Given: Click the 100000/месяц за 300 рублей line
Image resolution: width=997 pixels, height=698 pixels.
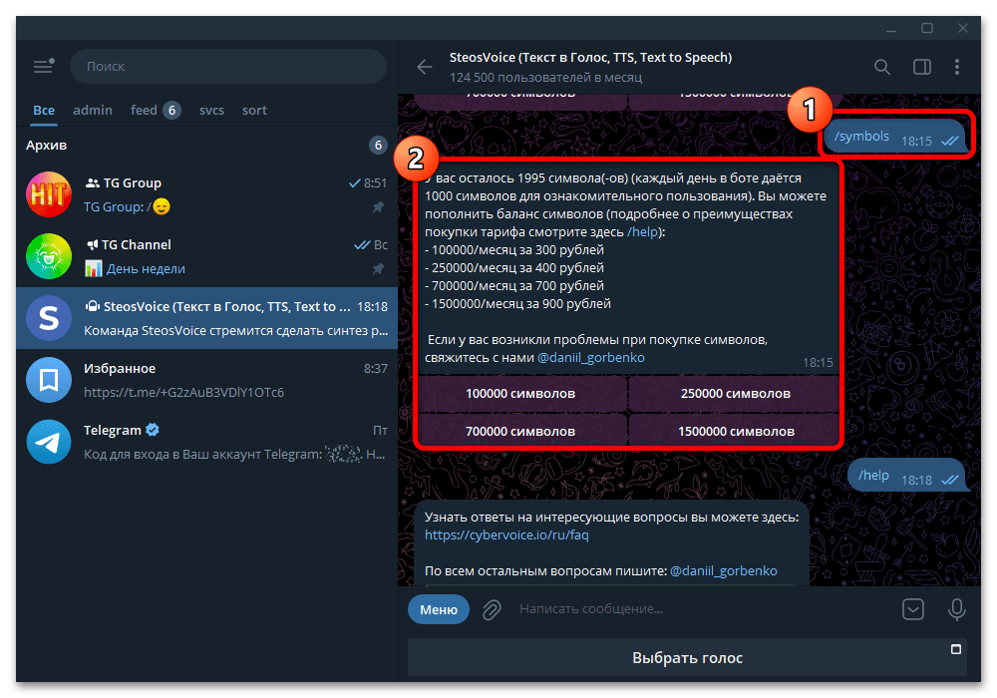Looking at the screenshot, I should coord(514,250).
